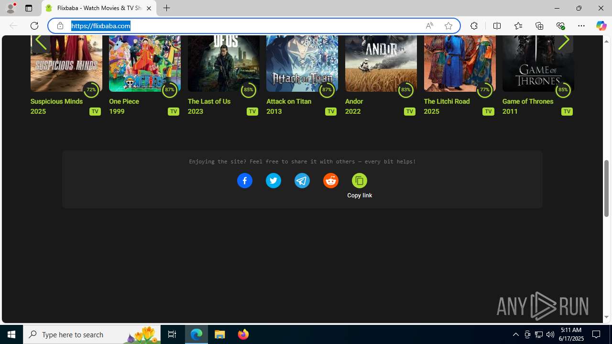Add this page to favorites star
The image size is (612, 344).
pyautogui.click(x=448, y=26)
